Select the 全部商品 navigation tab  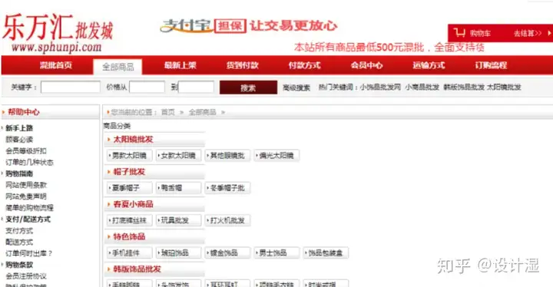click(x=118, y=67)
